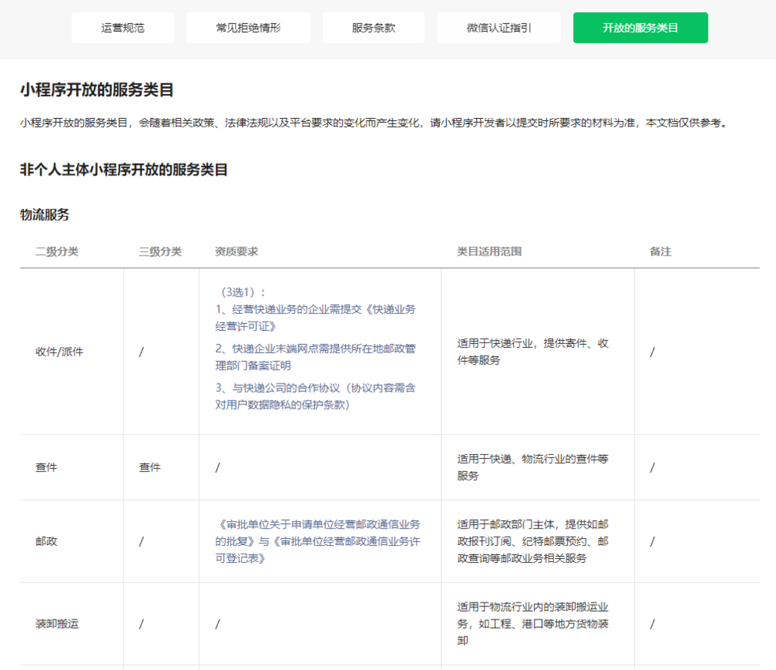Click the 物流服务 section heading

[44, 214]
